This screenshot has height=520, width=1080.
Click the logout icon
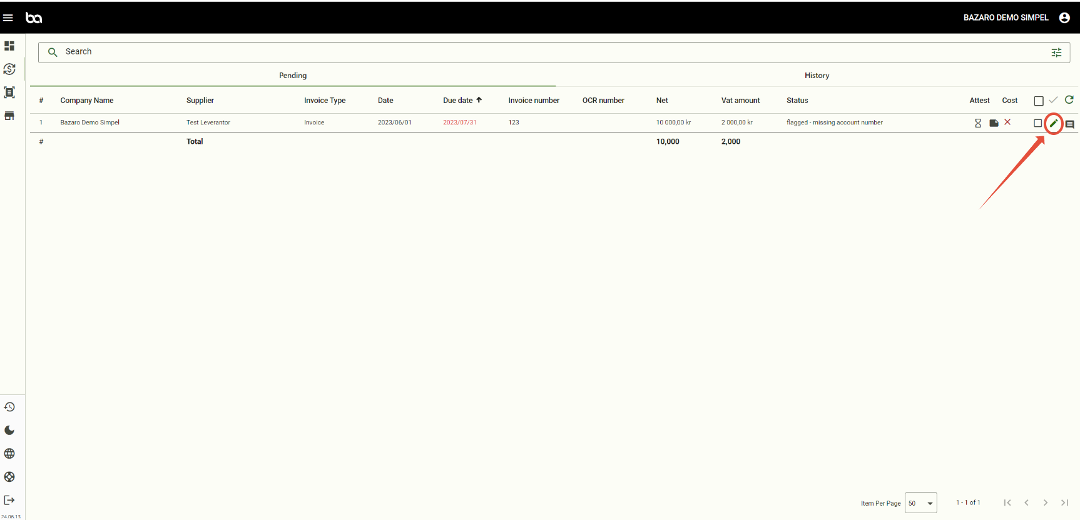pyautogui.click(x=9, y=500)
